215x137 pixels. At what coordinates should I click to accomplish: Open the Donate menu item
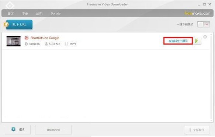coord(55,13)
